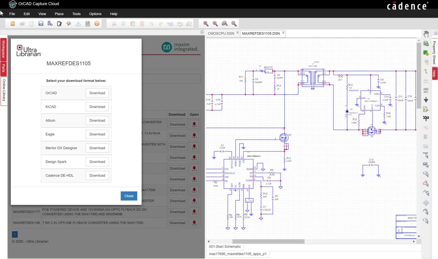
Task: Click the Zoom In magnifier icon
Action: [206, 24]
